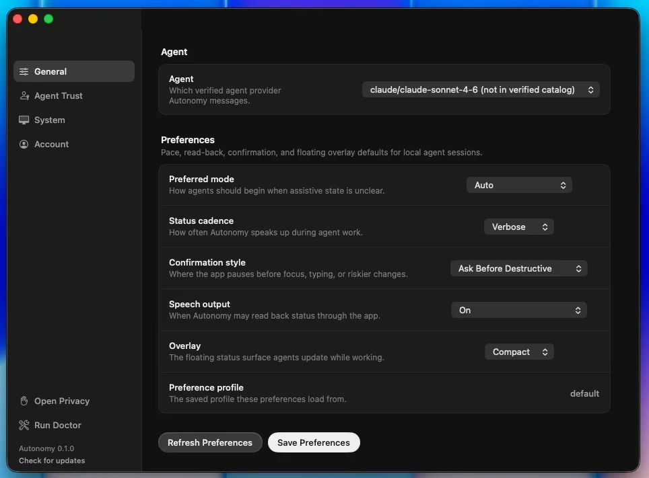Click the Open Privacy hand icon

click(x=24, y=401)
